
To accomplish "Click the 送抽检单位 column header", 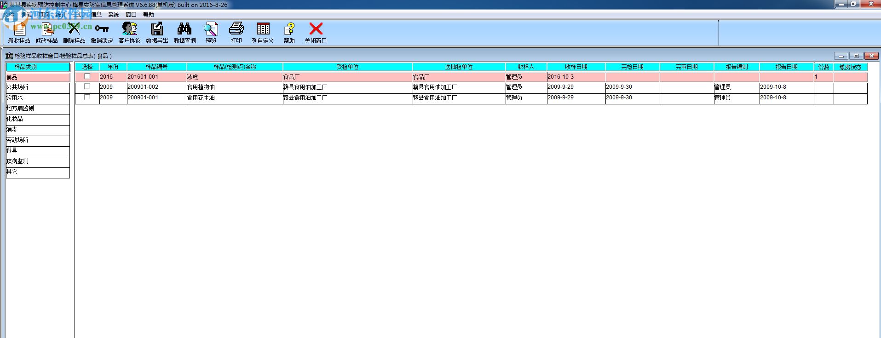I will click(x=459, y=67).
